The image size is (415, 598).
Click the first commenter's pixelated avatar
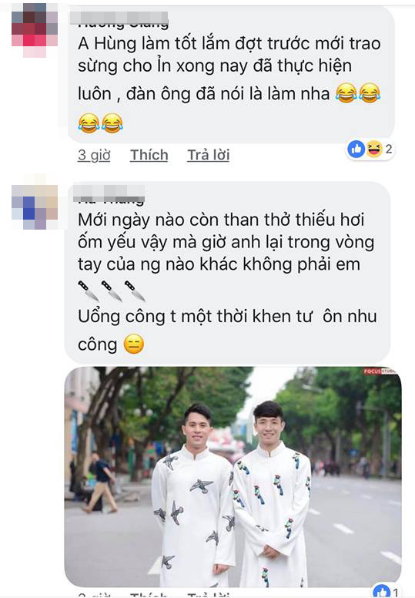point(35,30)
